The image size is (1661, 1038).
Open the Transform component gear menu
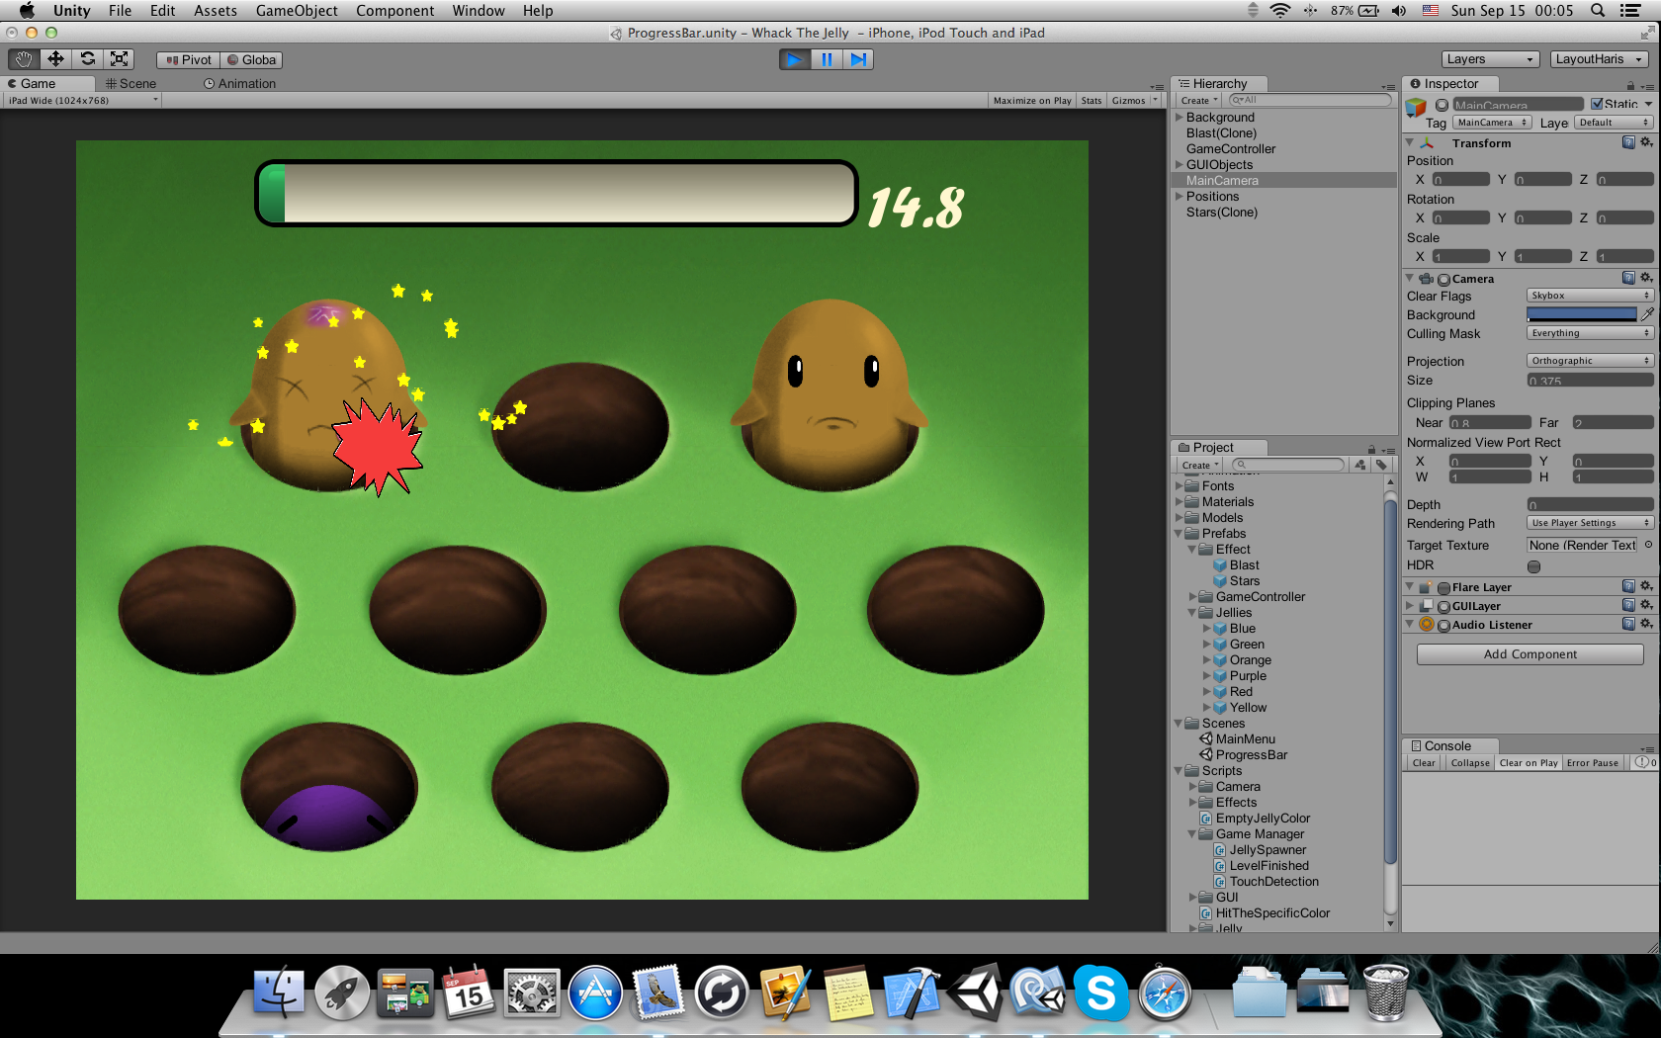[1646, 142]
